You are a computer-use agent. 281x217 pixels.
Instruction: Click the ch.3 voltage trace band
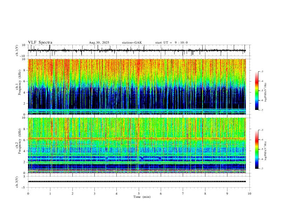point(137,182)
